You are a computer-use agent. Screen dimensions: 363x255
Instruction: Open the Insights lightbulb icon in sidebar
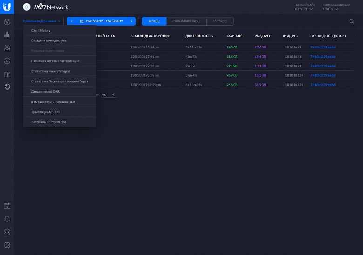tap(7, 87)
